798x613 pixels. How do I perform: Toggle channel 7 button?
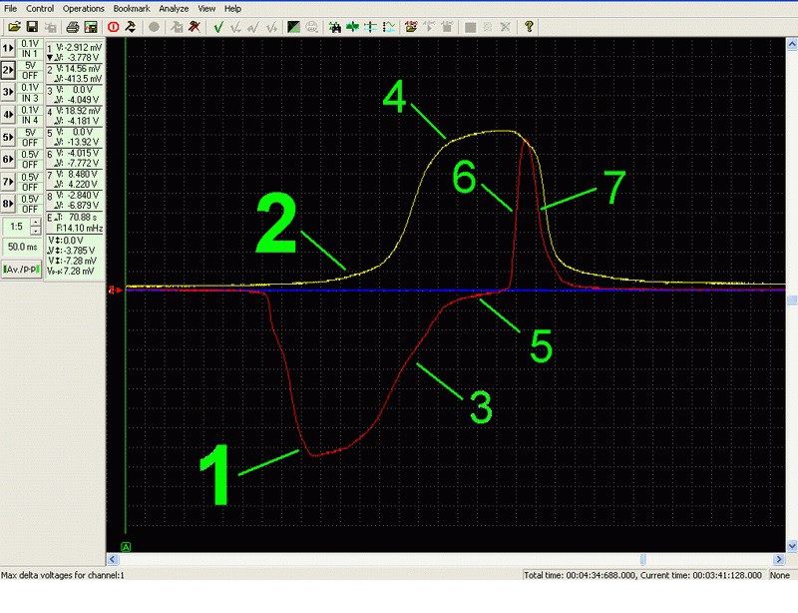tap(8, 182)
